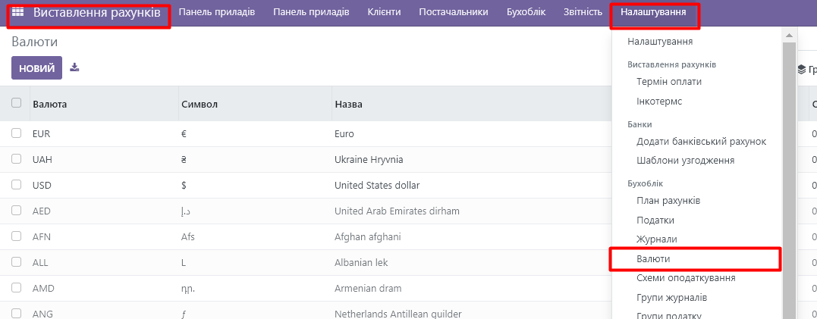Viewport: 817px width, 319px height.
Task: Toggle the select-all checkbox in table header
Action: click(16, 104)
